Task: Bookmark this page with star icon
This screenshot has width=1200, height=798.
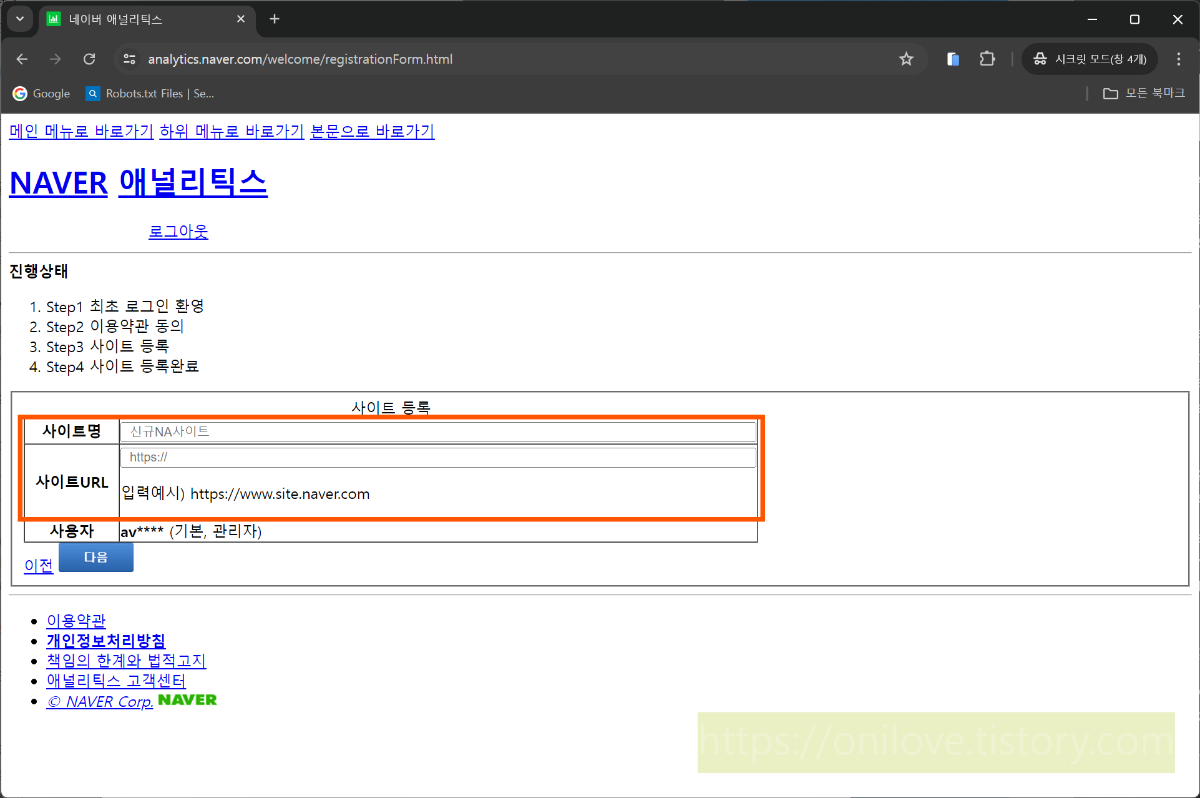Action: click(x=906, y=59)
